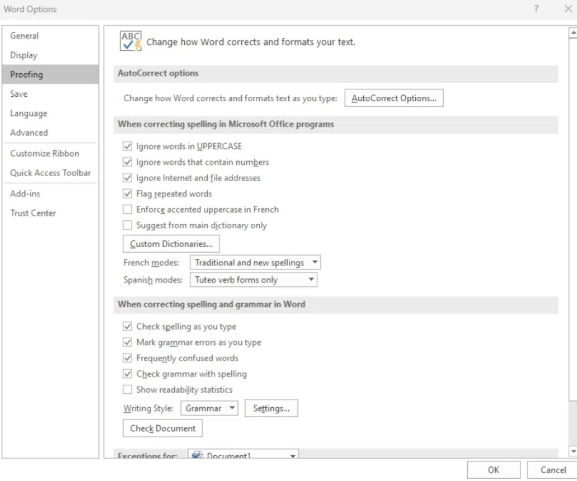Click the vertical scrollbar thumb
This screenshot has width=577, height=481.
point(573,219)
